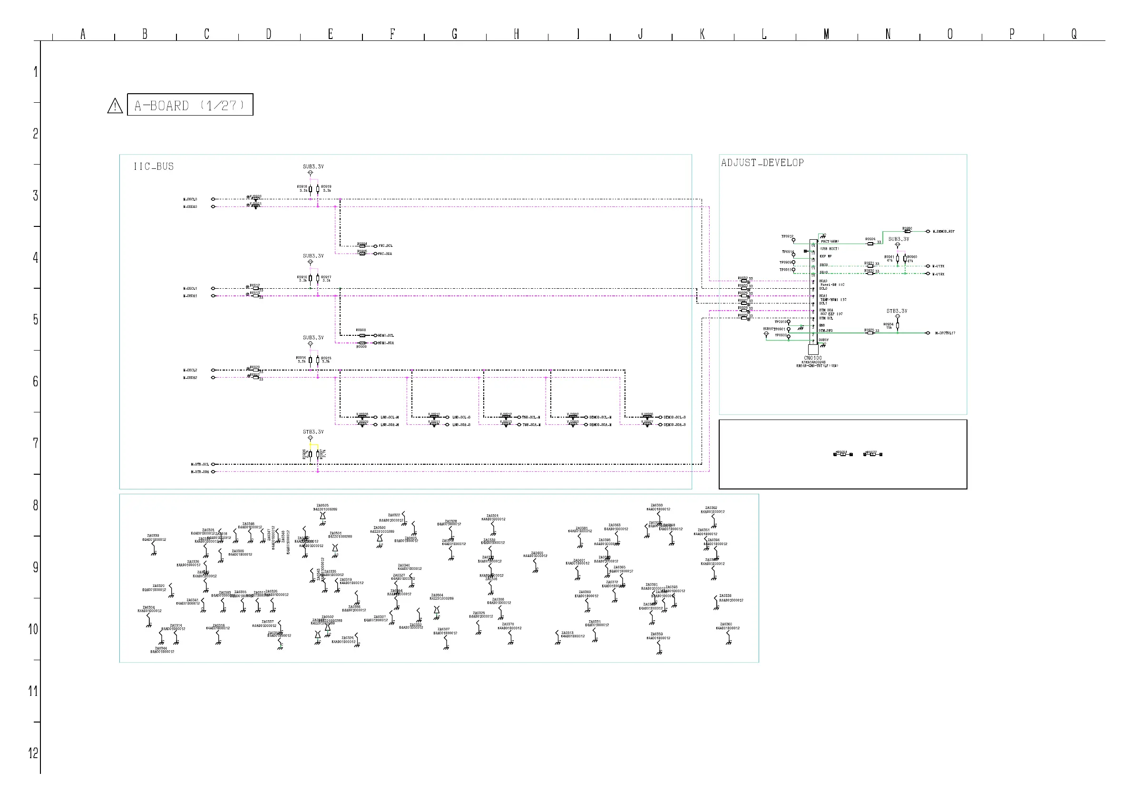Click the FRC_SCL output port symbol

pyautogui.click(x=376, y=246)
